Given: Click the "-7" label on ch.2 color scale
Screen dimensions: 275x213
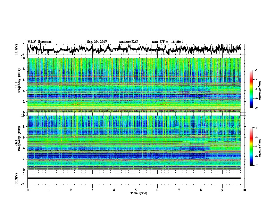Looking at the screenshot, I should tap(256, 165).
